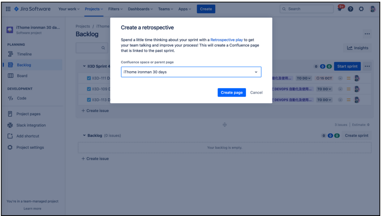Click the top Search field
Image resolution: width=384 pixels, height=216 pixels.
coord(307,9)
